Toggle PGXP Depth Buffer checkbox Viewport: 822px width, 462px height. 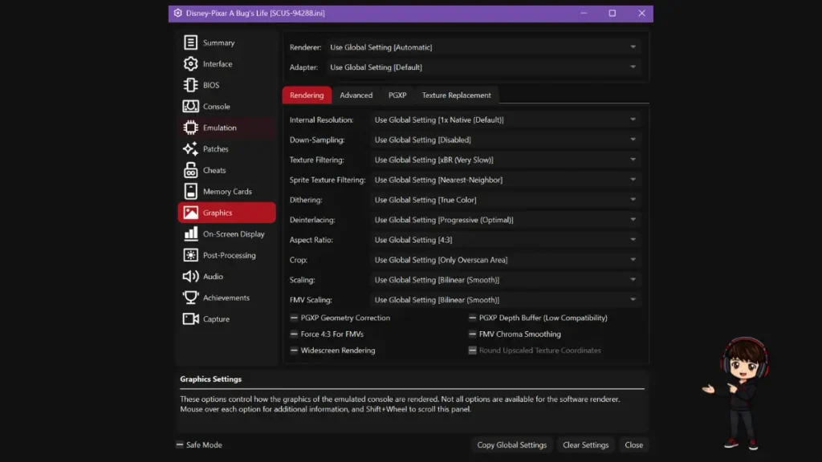tap(472, 318)
